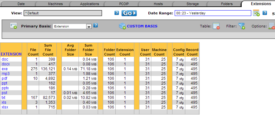Open the txt extension link
Image resolution: width=275 pixels, height=119 pixels.
pyautogui.click(x=4, y=97)
